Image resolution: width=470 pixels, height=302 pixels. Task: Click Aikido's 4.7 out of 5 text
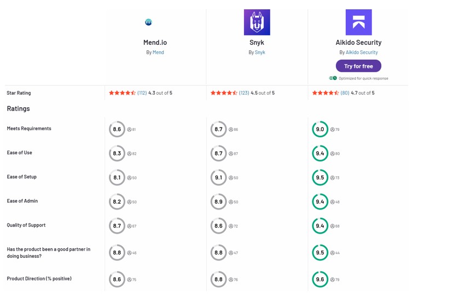tap(363, 93)
